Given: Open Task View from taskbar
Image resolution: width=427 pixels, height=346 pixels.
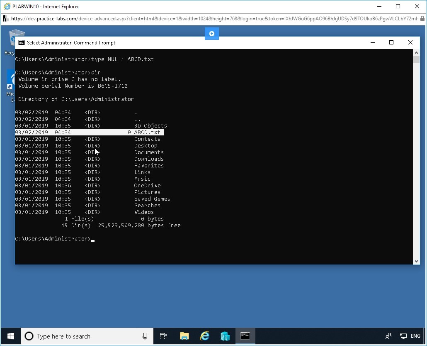Looking at the screenshot, I should point(163,336).
